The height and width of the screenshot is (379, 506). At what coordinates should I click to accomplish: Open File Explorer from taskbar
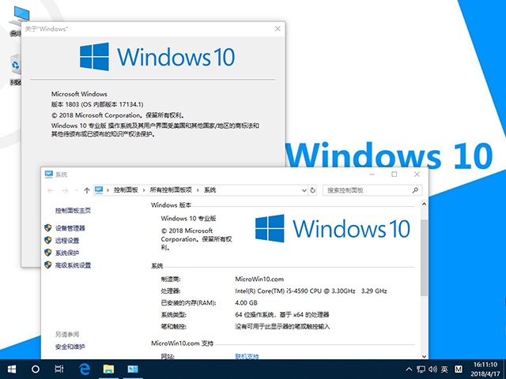pos(108,369)
